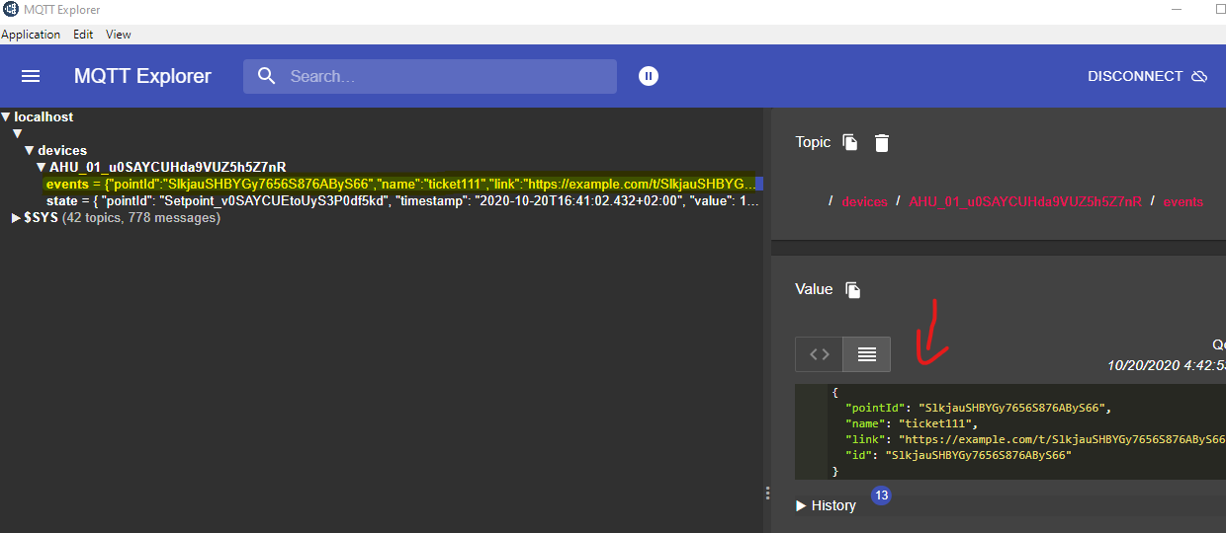Switch value view to raw code mode

819,354
